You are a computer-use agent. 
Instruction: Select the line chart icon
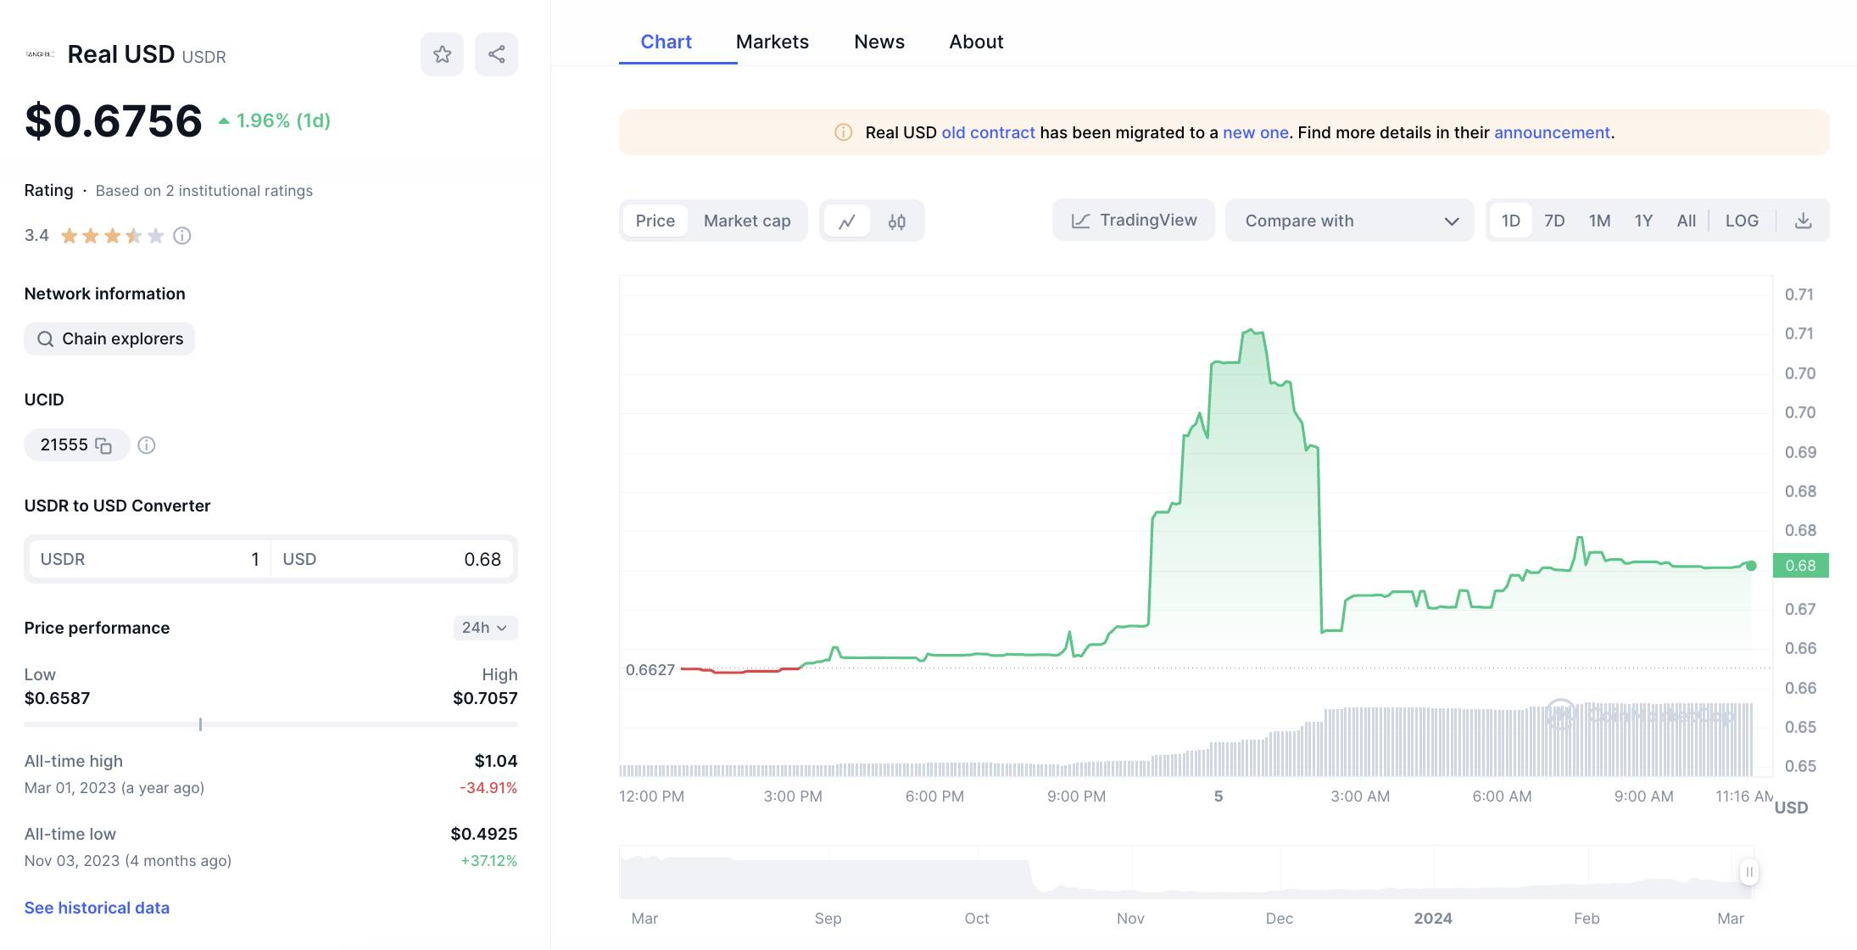click(846, 221)
